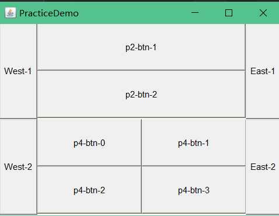This screenshot has width=279, height=216.
Task: Select the East-2 button
Action: [263, 167]
